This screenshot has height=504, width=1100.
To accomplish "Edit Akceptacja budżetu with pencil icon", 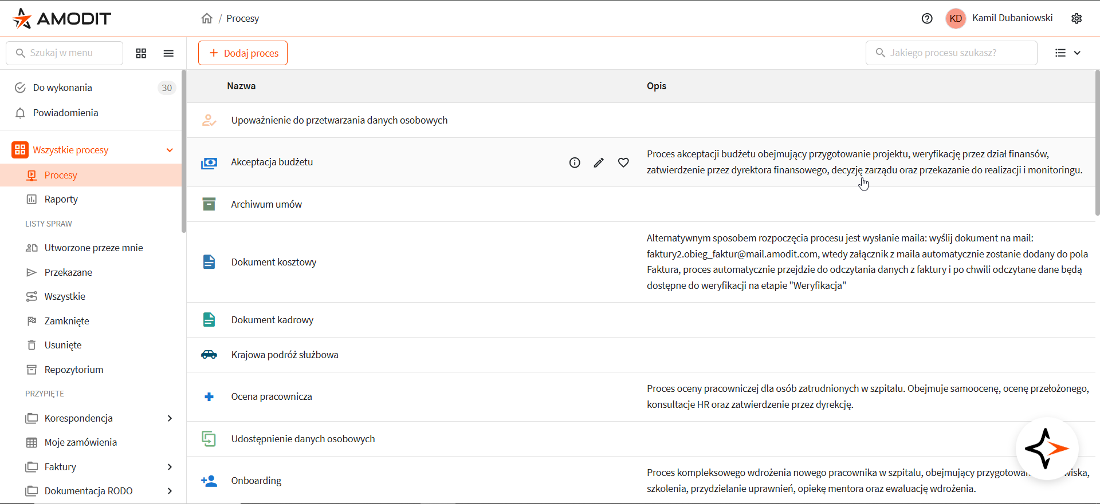I will tap(599, 162).
